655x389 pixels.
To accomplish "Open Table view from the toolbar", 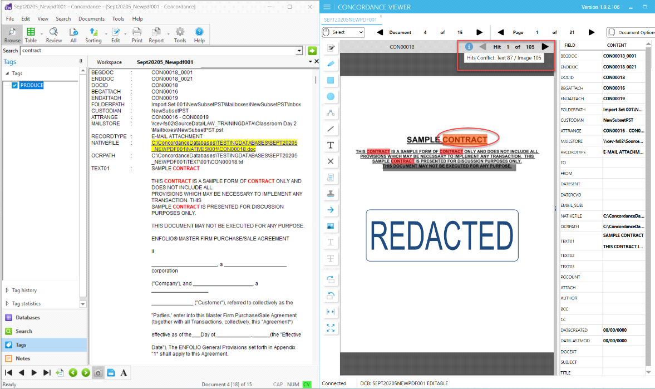I will coord(31,35).
